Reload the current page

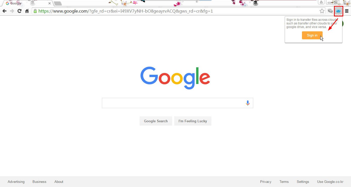click(19, 11)
